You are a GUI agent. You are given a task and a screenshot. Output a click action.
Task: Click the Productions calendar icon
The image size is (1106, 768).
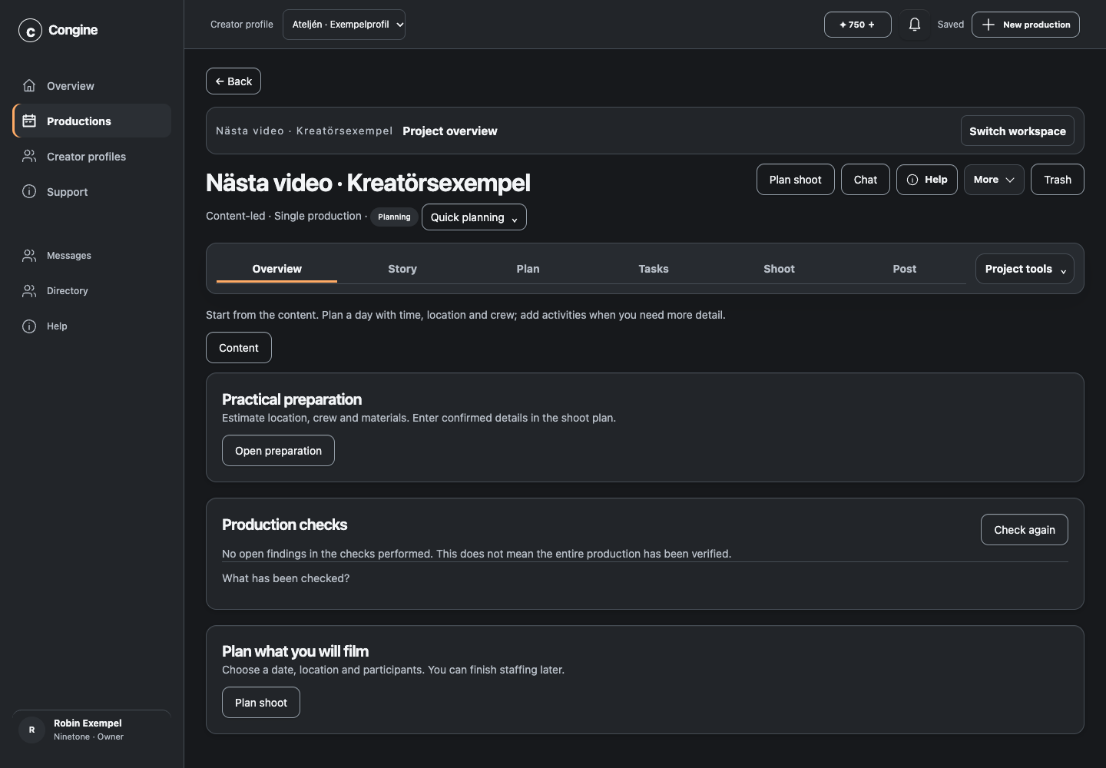[29, 121]
